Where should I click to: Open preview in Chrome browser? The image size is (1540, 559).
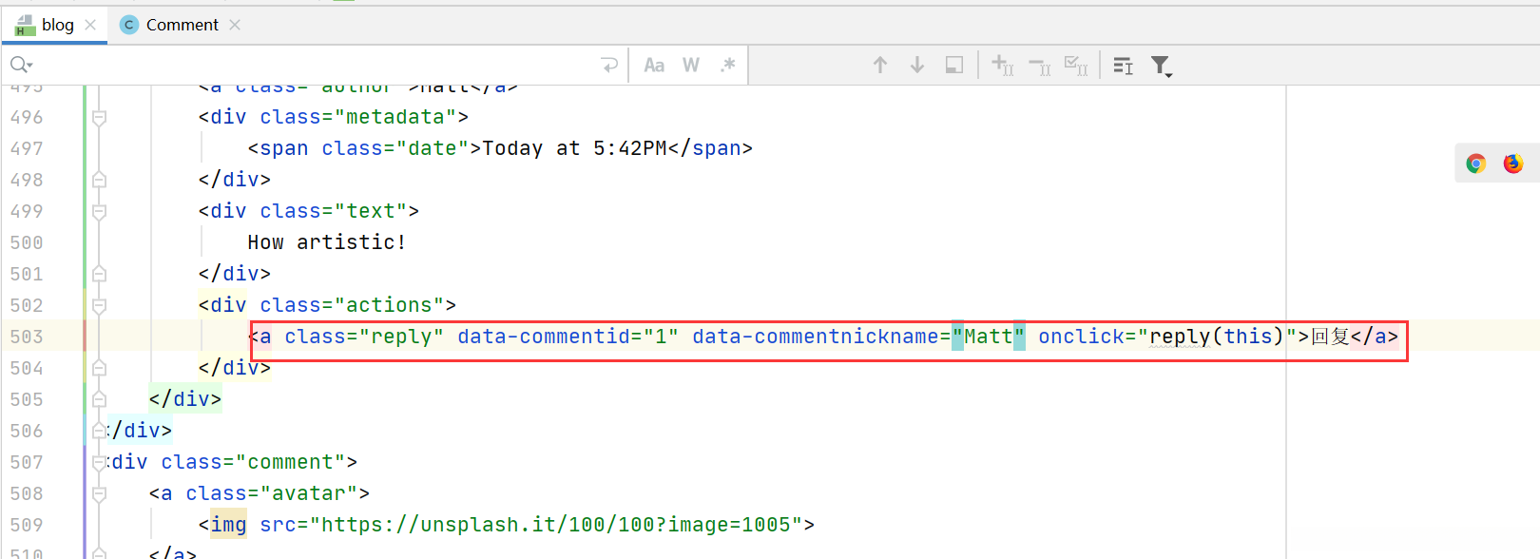coord(1476,164)
